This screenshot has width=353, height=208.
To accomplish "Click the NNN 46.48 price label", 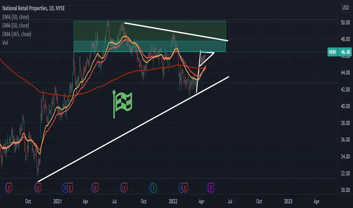I will click(339, 52).
